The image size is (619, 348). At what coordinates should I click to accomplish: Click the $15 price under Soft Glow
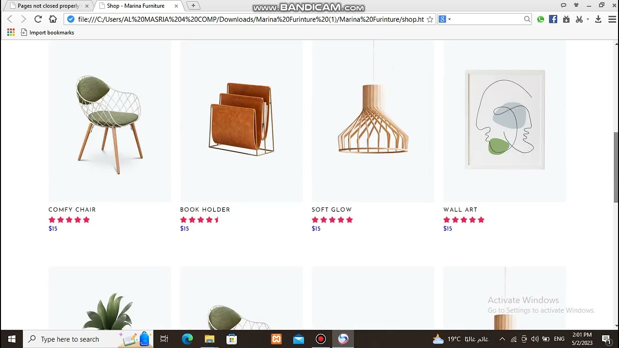(x=316, y=229)
